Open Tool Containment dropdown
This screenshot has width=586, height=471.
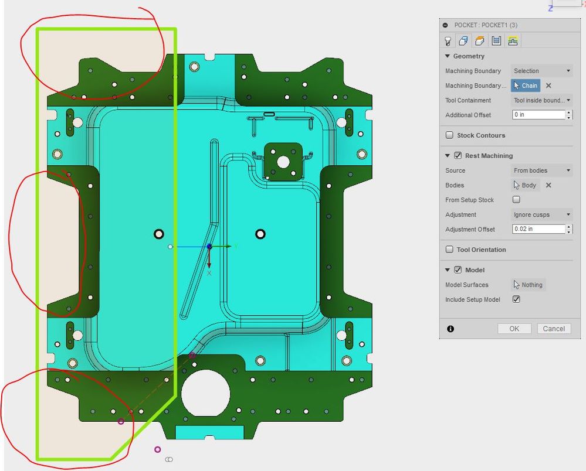pos(541,100)
